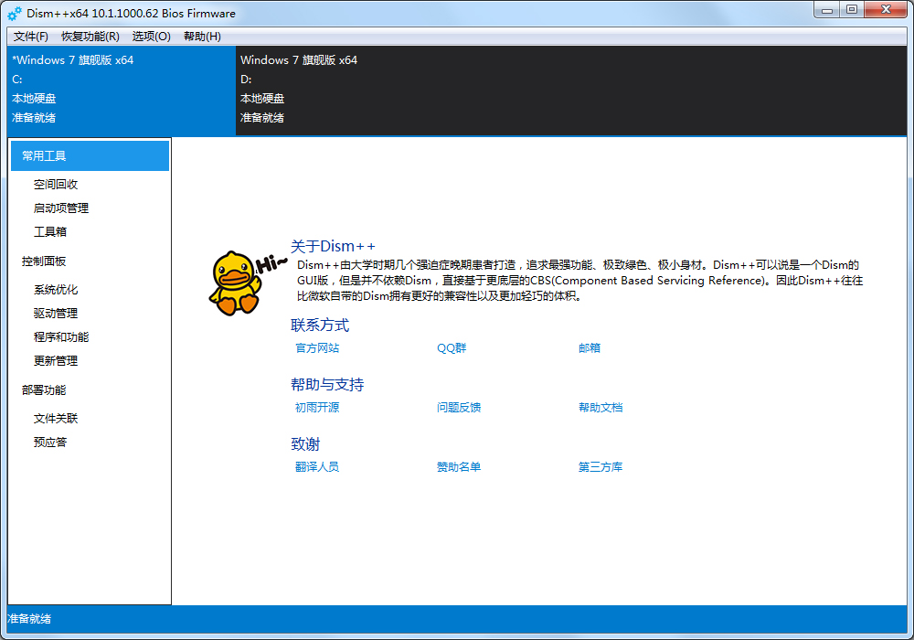Viewport: 914px width, 640px height.
Task: Click the 控制面板 sidebar header
Action: pos(44,261)
